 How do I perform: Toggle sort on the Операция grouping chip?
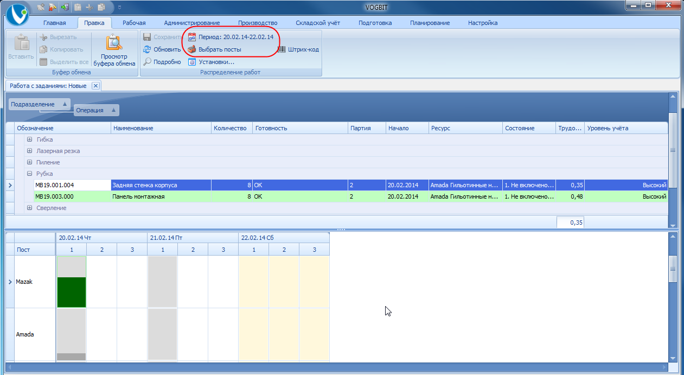tap(97, 110)
